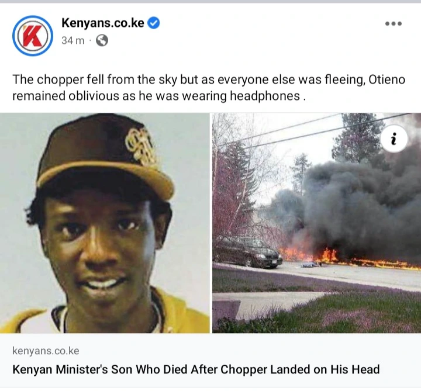Open the photo of man in cap
Screen dimensions: 421x391
tap(105, 223)
